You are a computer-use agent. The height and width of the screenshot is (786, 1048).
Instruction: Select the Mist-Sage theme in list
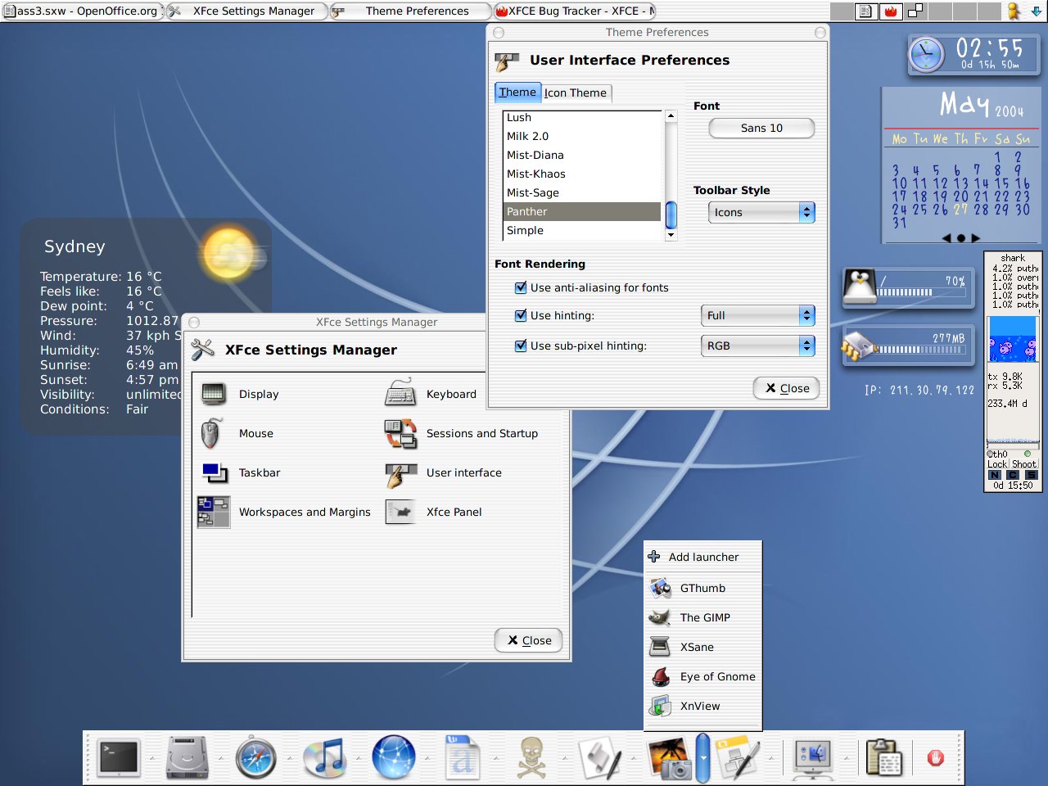(x=533, y=192)
